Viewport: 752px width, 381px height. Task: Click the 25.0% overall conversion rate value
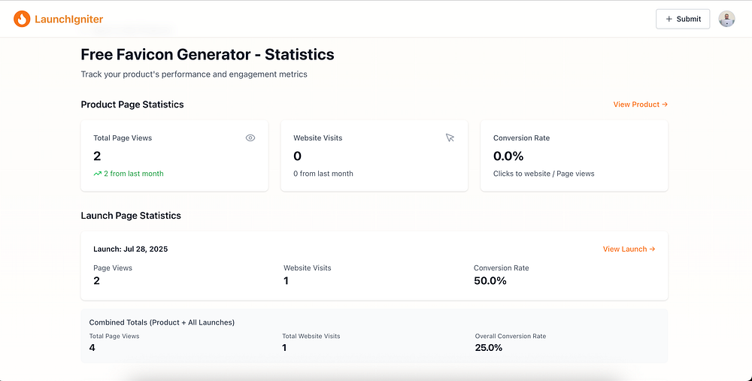pos(489,348)
